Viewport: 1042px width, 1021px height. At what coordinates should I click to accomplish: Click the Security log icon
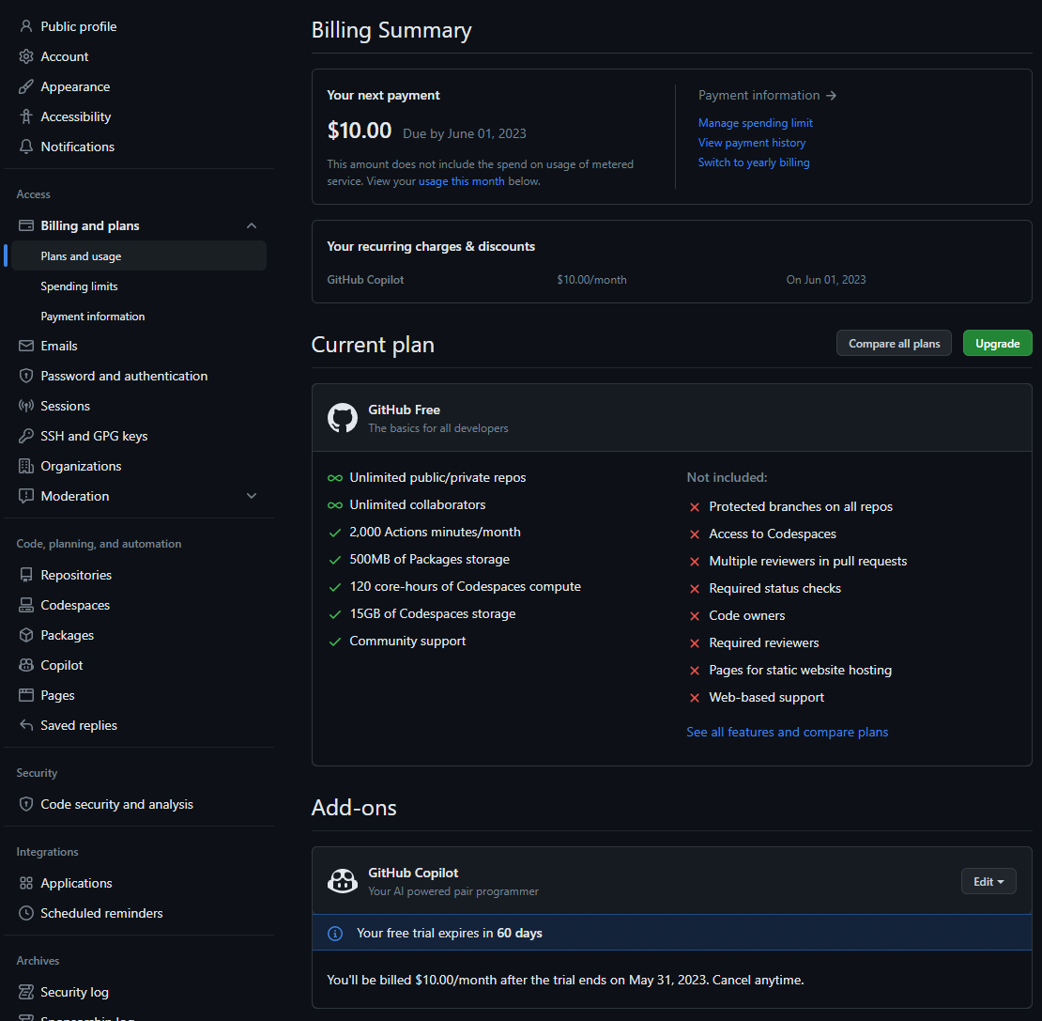point(26,992)
